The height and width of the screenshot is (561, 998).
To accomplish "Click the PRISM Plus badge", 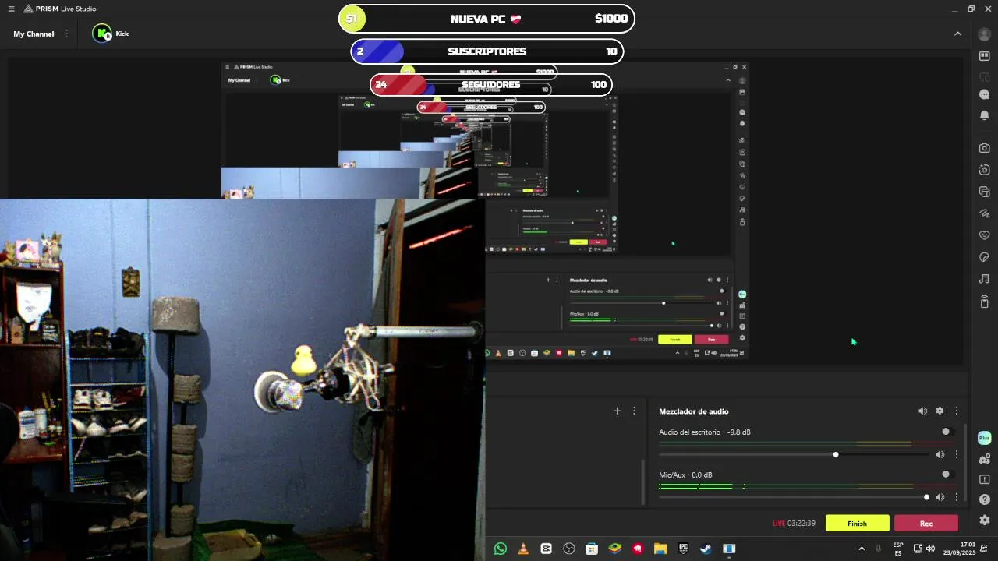I will click(984, 438).
